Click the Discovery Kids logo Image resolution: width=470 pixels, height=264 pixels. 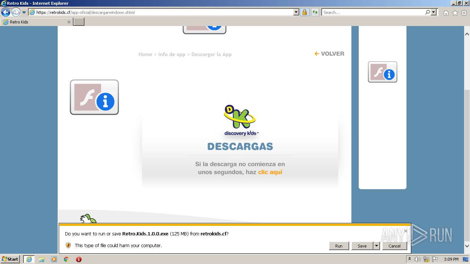tap(241, 121)
